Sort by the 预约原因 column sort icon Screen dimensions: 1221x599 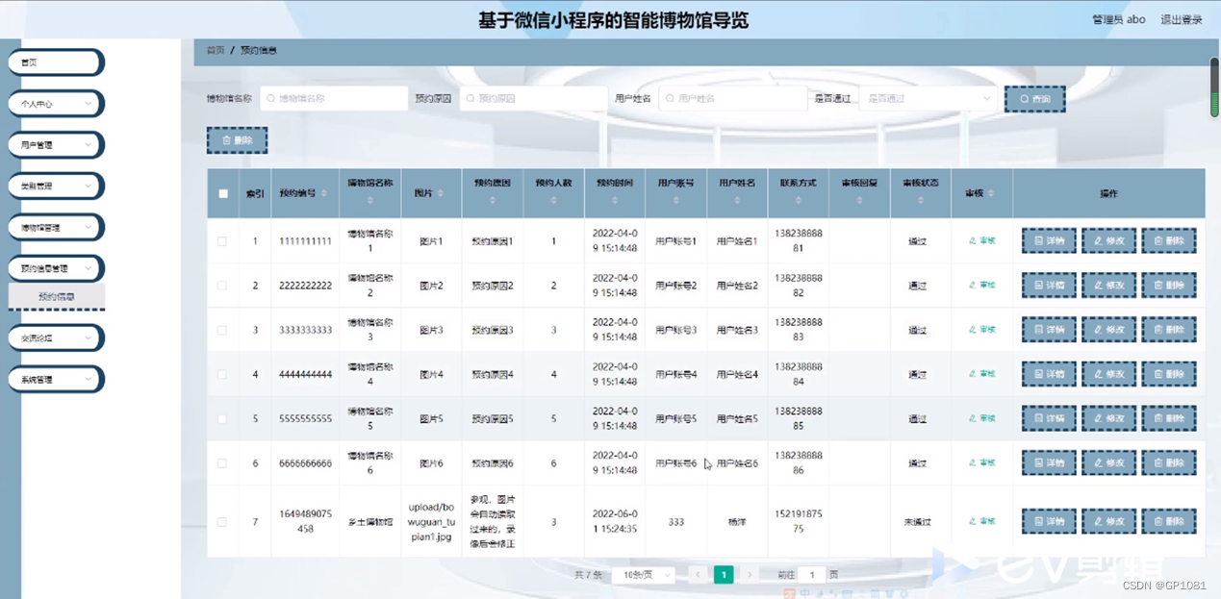493,201
